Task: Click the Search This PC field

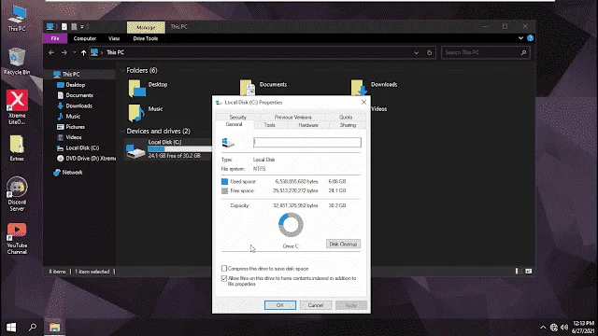Action: (x=486, y=52)
